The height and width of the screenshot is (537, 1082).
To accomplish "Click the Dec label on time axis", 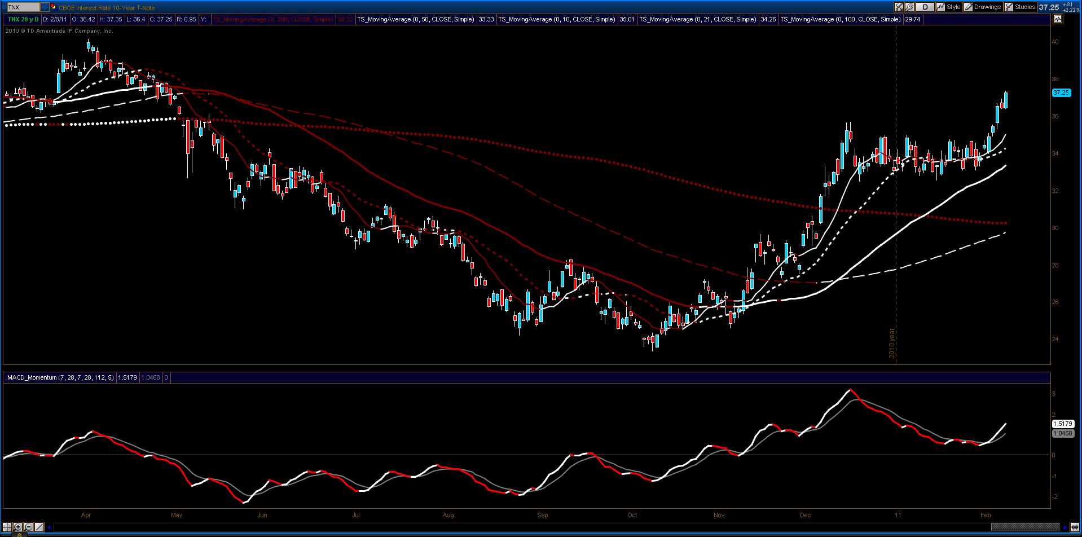I will [x=805, y=515].
